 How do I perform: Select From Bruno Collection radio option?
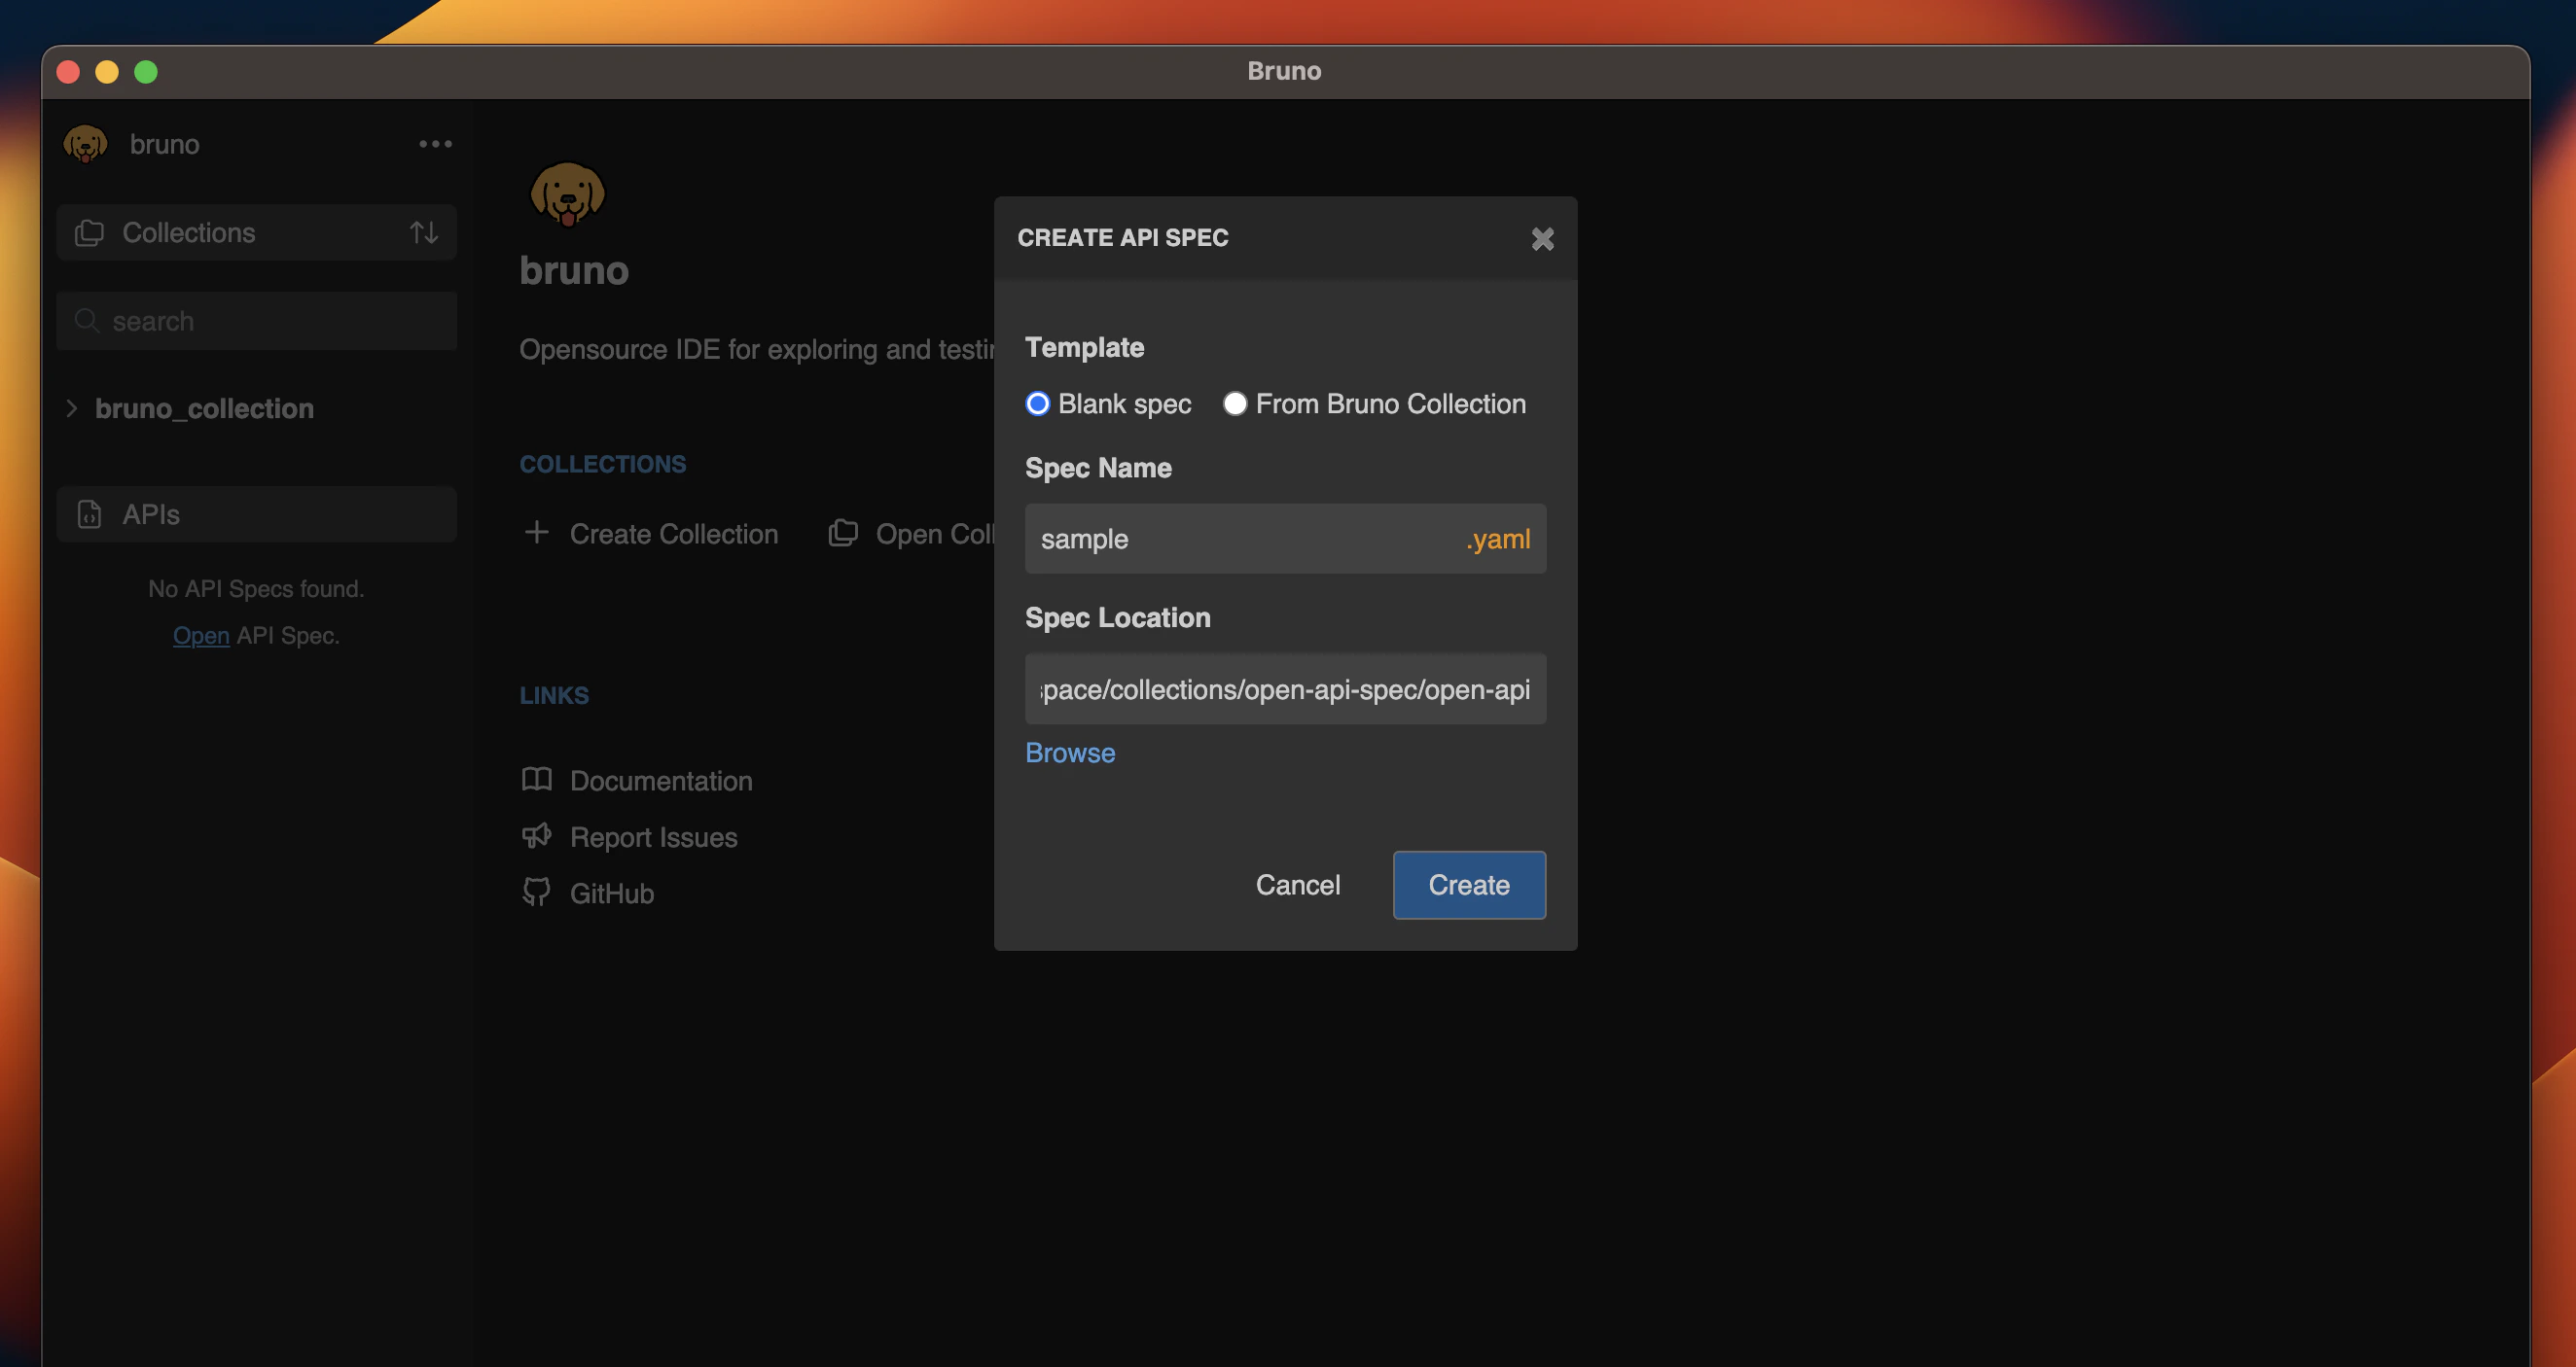(1235, 403)
